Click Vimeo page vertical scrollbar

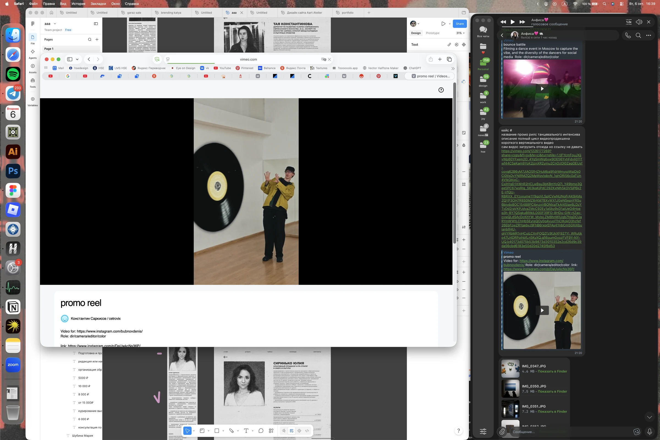[x=454, y=163]
